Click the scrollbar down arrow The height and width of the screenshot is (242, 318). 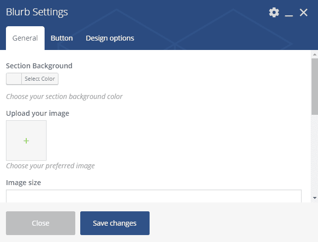(x=315, y=198)
